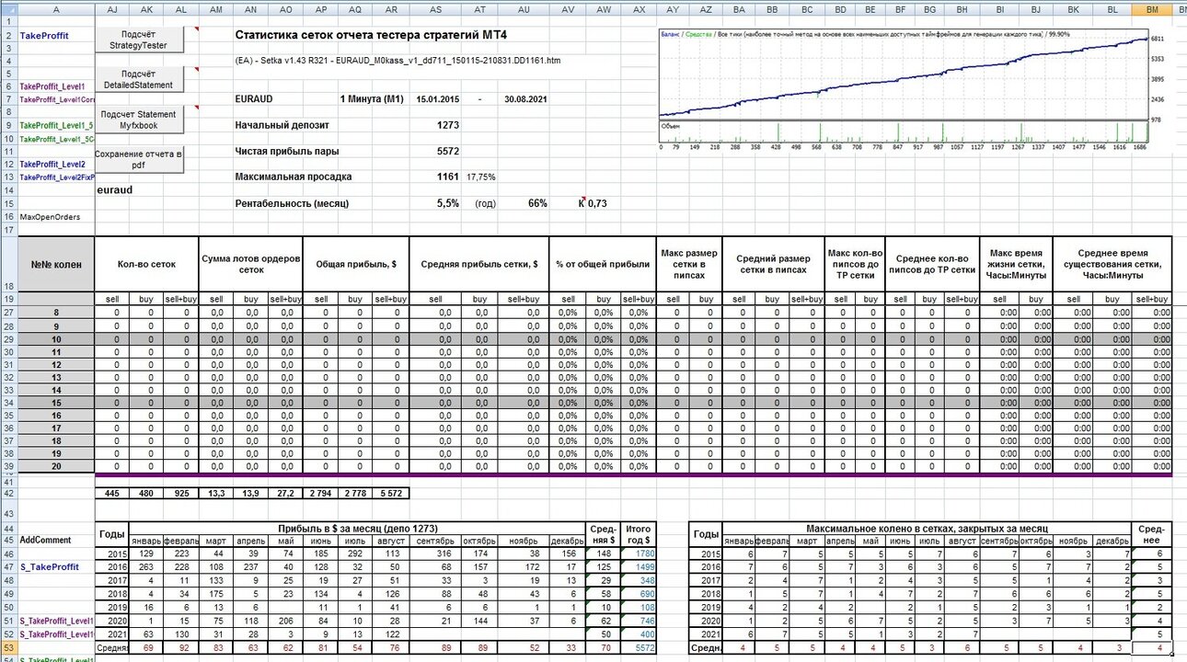Viewport: 1187px width, 662px height.
Task: Select the Итого год $ header cell
Action: (x=639, y=534)
